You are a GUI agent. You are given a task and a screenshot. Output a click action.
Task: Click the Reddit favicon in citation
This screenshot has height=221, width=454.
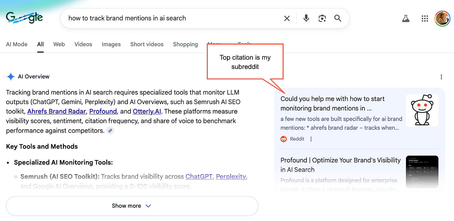point(283,139)
